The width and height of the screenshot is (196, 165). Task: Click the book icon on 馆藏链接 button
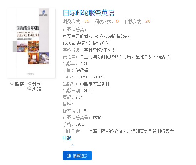pyautogui.click(x=69, y=155)
